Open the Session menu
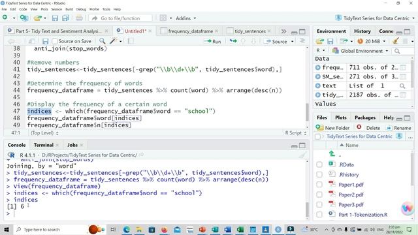The width and height of the screenshot is (418, 235). pyautogui.click(x=57, y=9)
